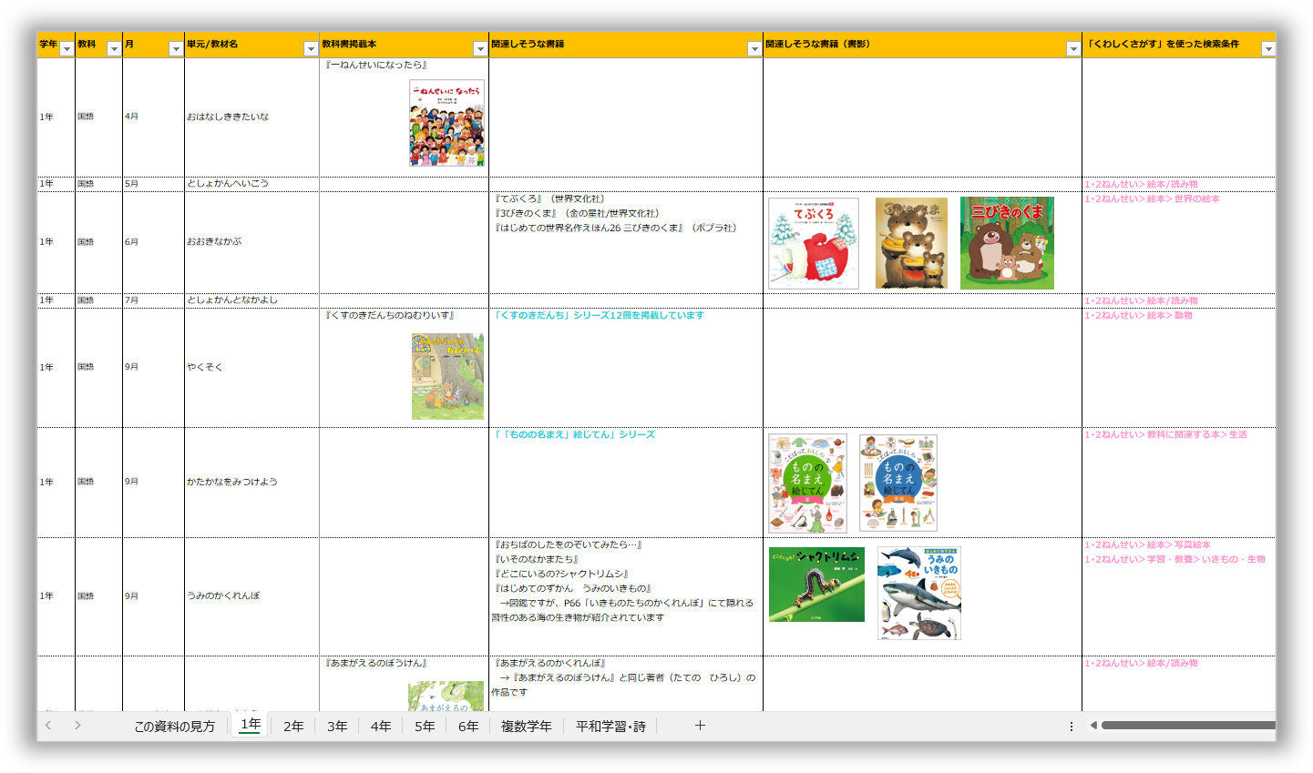Select the 6月 month cell
Screen dimensions: 1313x773
[x=153, y=242]
